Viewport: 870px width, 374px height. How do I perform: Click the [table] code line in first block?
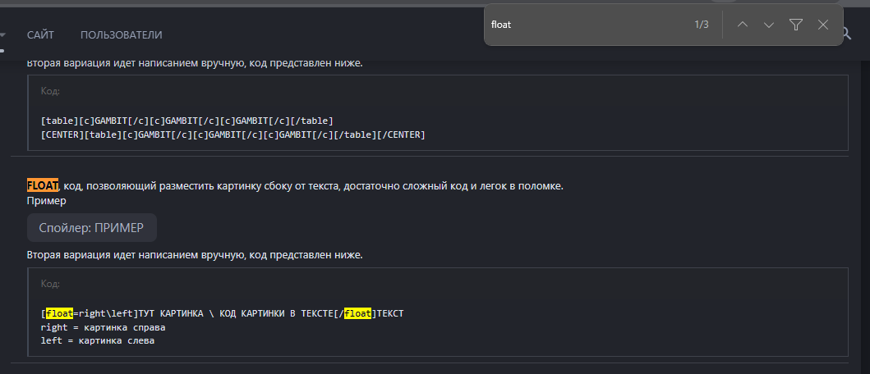(x=186, y=121)
